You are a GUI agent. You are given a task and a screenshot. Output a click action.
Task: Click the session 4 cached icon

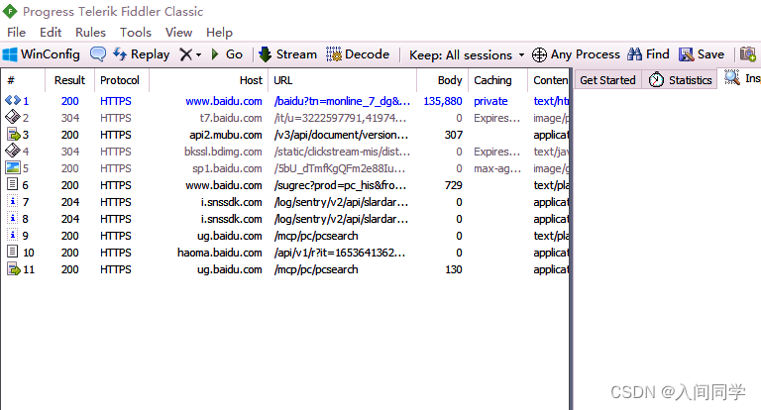[x=13, y=151]
